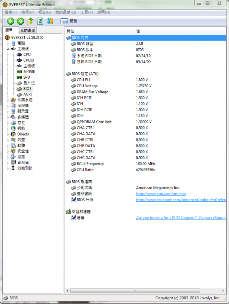Click the two-people Users toolbar icon
This screenshot has width=229, height=304.
pos(50,21)
